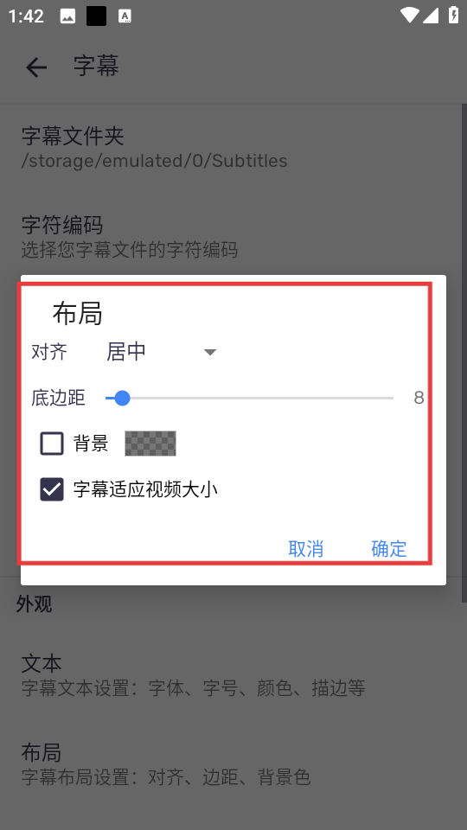
Task: Tap 居中 alignment value
Action: coord(126,352)
